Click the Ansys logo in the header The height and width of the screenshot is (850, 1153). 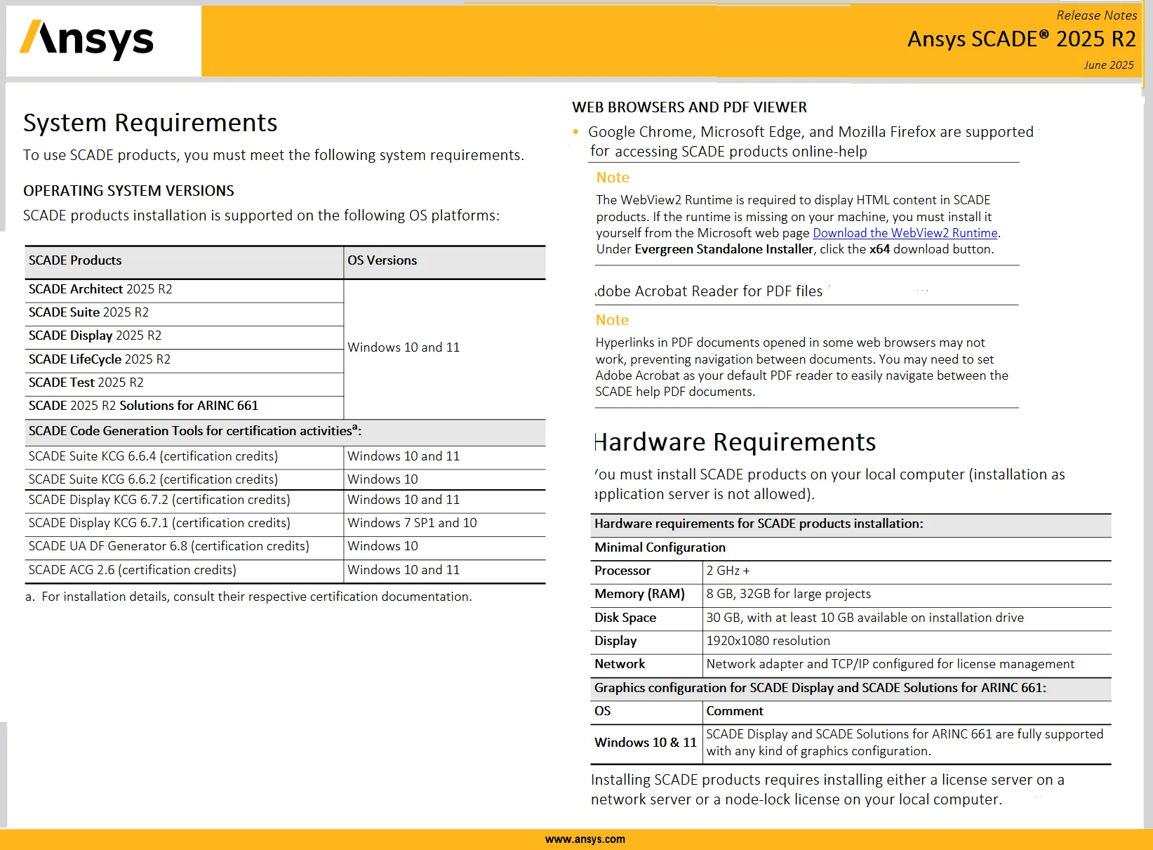(x=86, y=40)
